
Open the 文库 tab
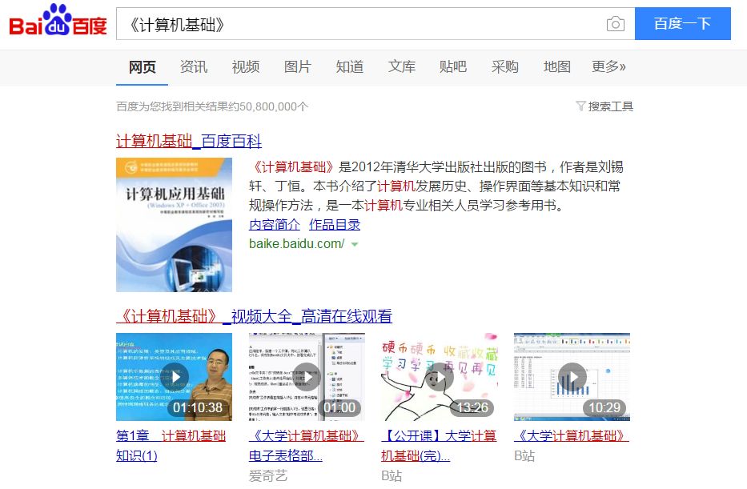(402, 66)
